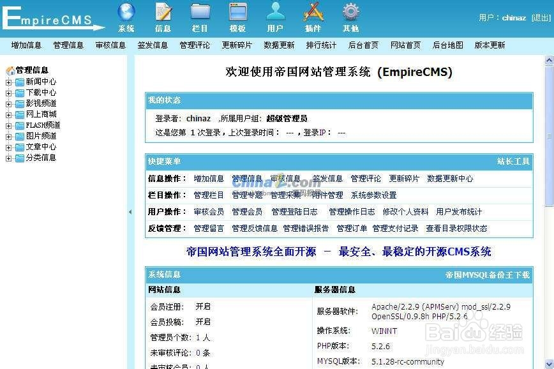The image size is (554, 369).
Task: Click the FLASH频道 folder icon
Action: coord(20,126)
